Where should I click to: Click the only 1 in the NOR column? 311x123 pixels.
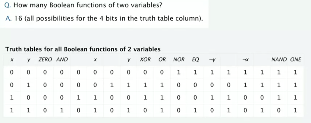(179, 72)
